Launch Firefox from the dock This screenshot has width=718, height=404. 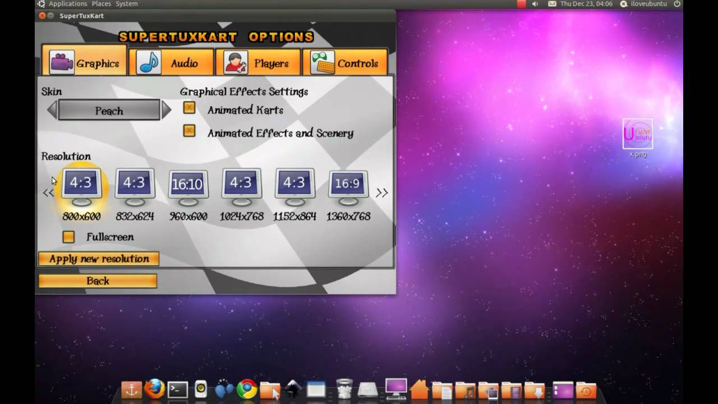coord(155,389)
